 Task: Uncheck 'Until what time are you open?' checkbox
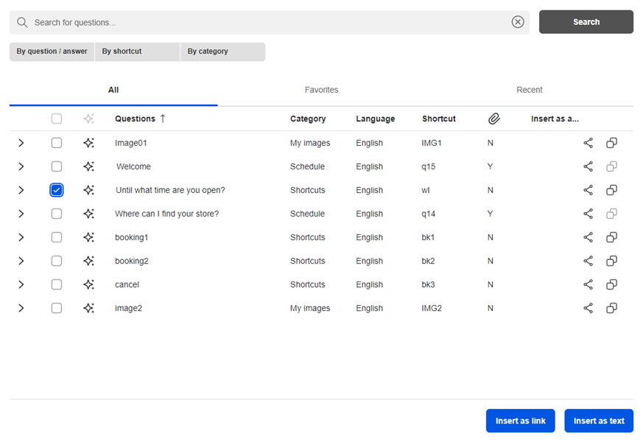tap(57, 190)
